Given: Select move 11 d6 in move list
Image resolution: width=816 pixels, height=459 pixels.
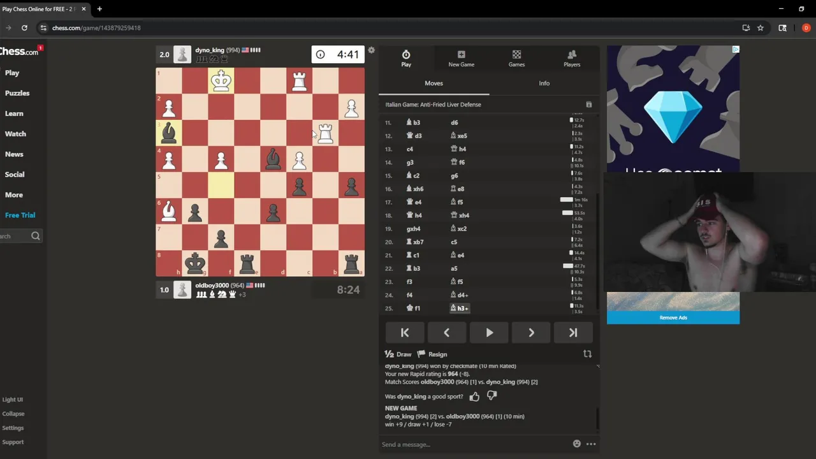Looking at the screenshot, I should pyautogui.click(x=454, y=122).
